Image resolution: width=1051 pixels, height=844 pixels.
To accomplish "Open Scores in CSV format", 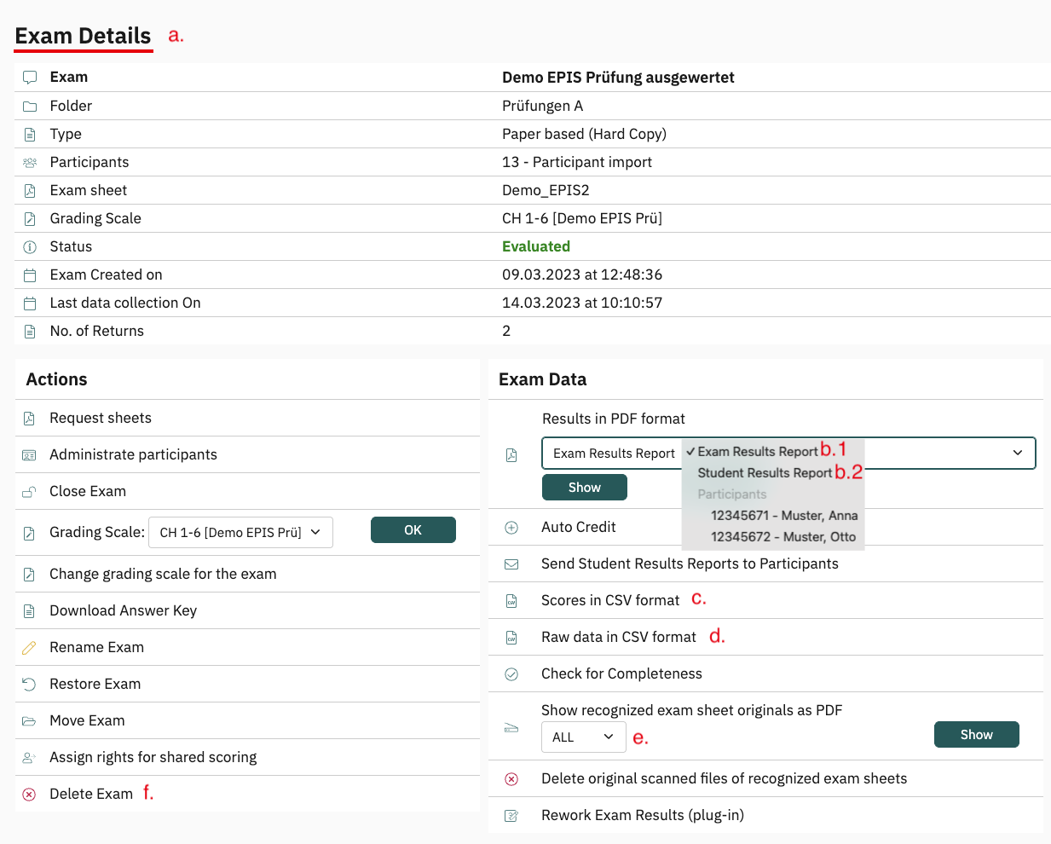I will (x=610, y=601).
